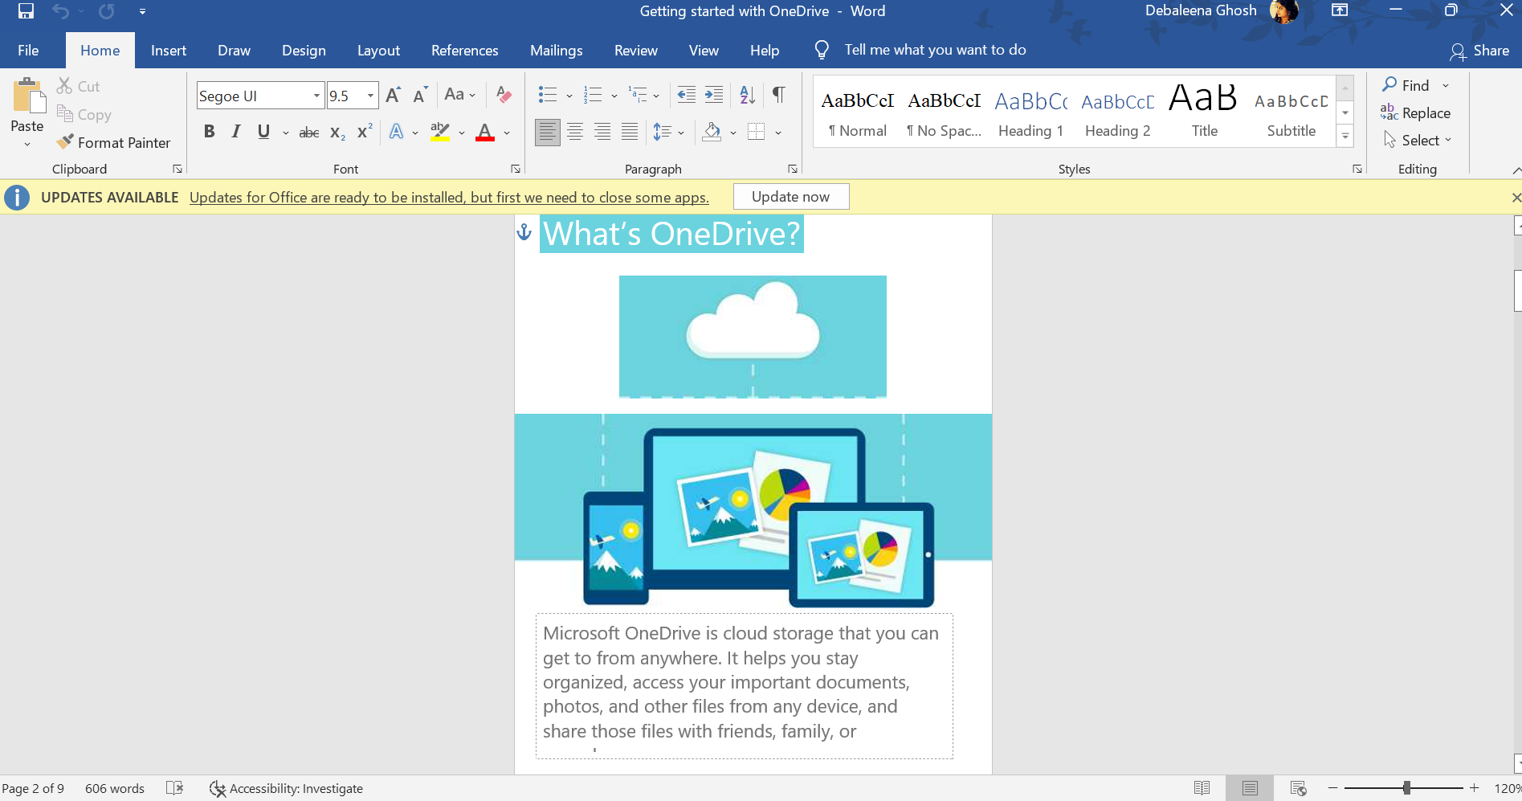
Task: Click the Save icon in the title bar
Action: point(26,11)
